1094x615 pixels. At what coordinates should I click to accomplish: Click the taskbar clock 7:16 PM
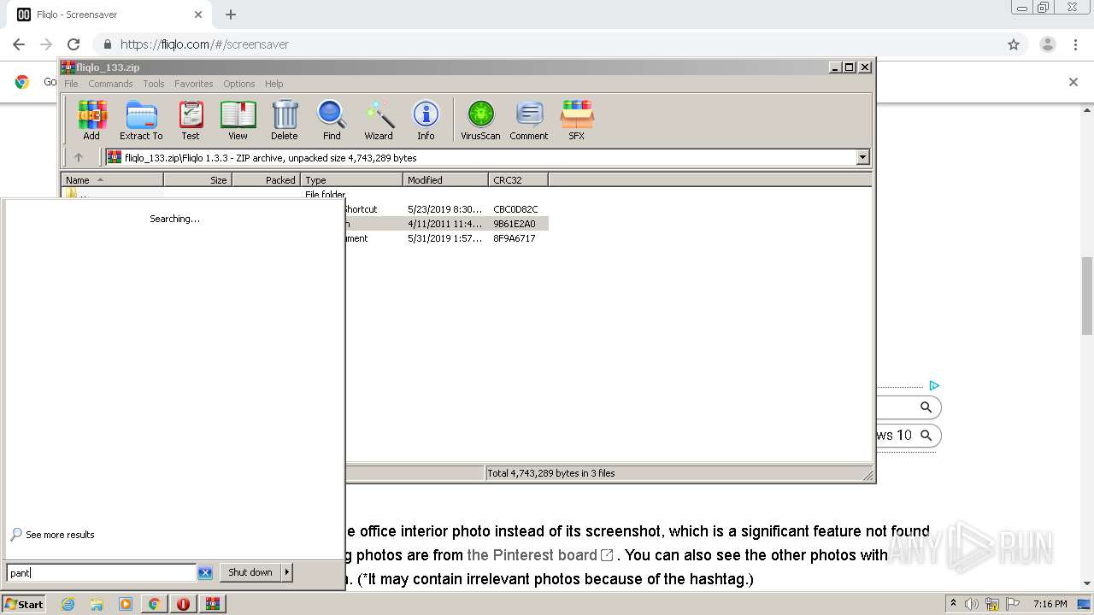1050,604
